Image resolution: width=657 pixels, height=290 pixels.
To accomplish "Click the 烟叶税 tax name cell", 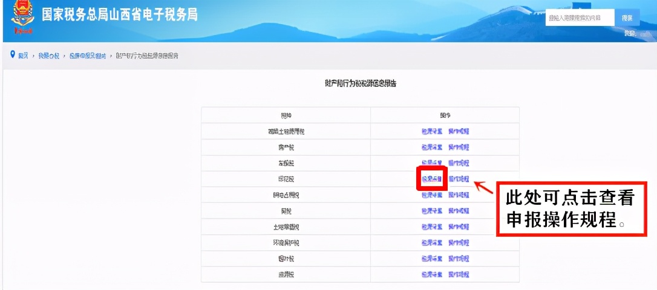I will 286,258.
